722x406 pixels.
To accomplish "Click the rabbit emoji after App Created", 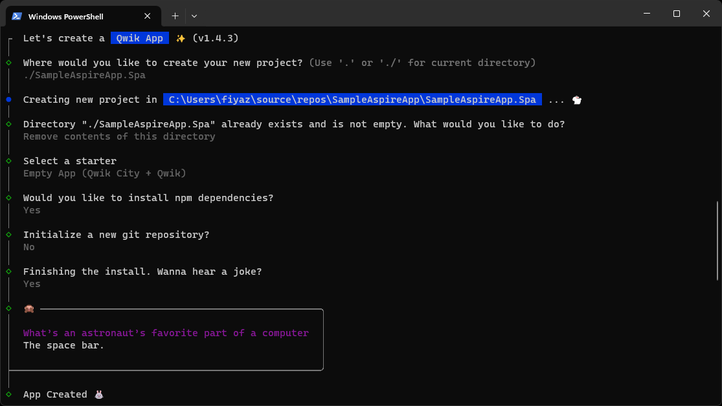I will tap(99, 394).
